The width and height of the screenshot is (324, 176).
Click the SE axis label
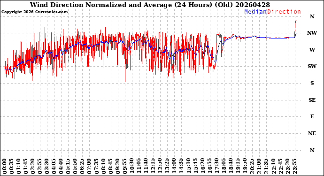pos(312,100)
